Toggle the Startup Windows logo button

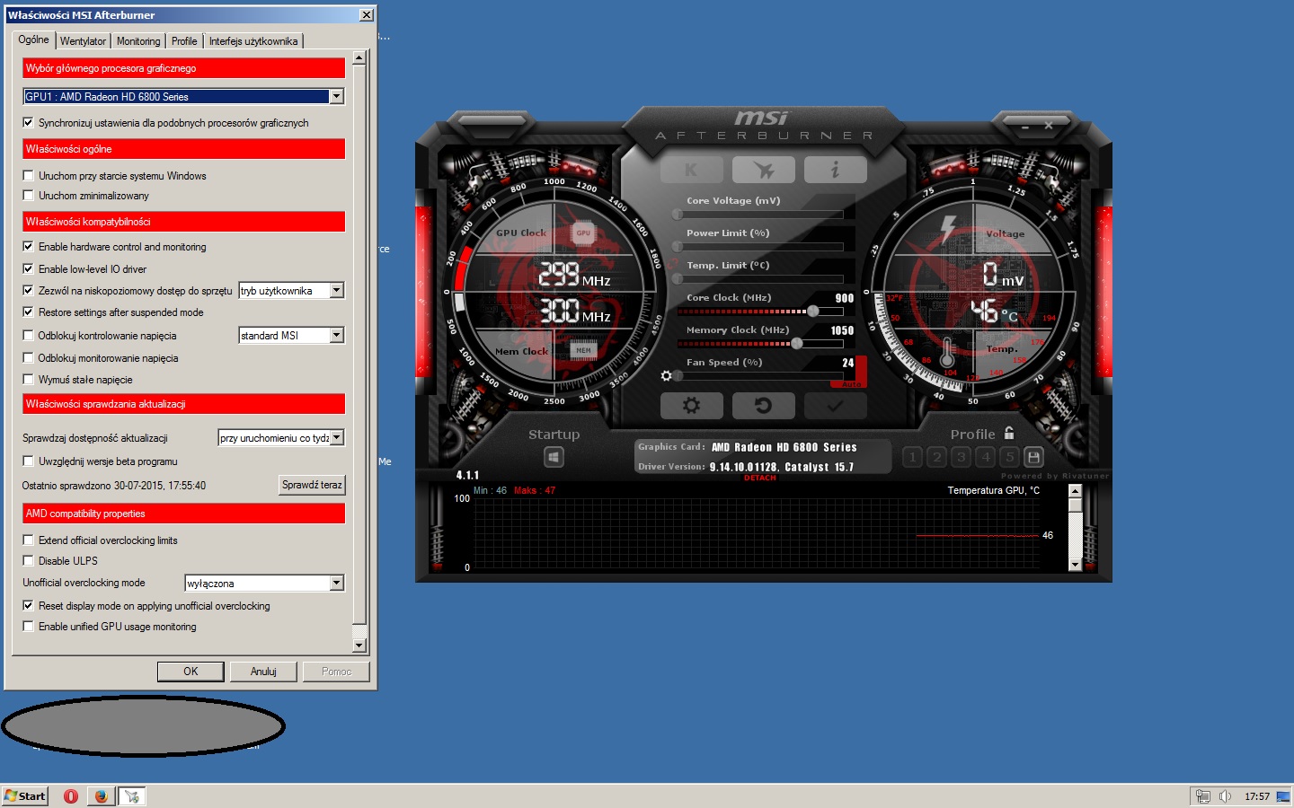coord(554,457)
